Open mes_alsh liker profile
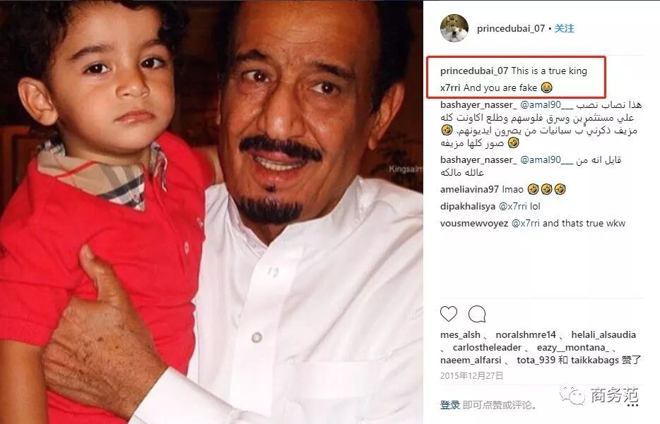Viewport: 660px width, 424px height. coord(460,335)
